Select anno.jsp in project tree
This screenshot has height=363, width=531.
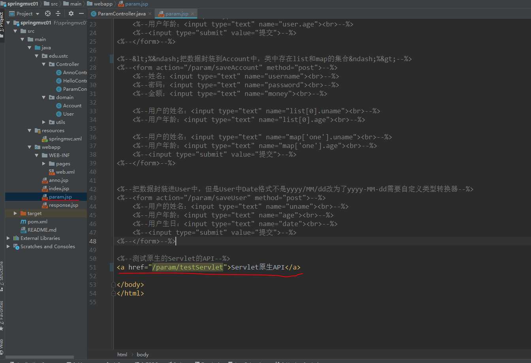(x=55, y=180)
